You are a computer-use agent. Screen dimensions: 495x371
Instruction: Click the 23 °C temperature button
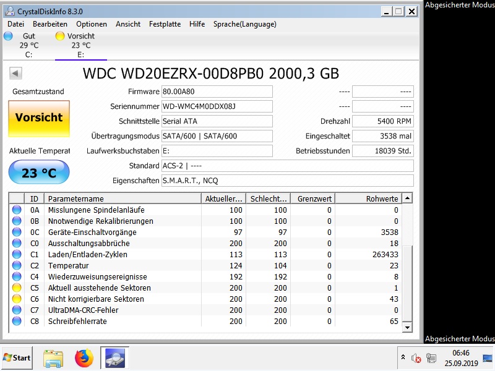pyautogui.click(x=39, y=173)
